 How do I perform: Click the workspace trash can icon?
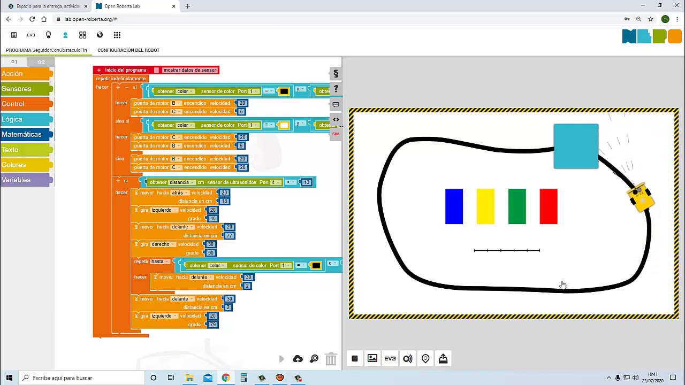point(331,359)
